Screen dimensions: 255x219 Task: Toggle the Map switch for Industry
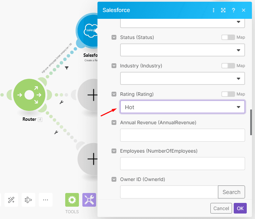[x=228, y=66]
